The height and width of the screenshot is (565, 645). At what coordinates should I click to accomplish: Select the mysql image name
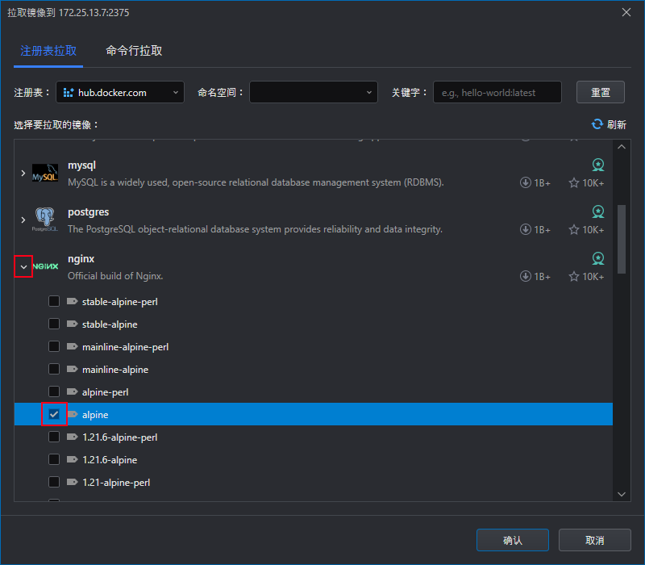[82, 165]
